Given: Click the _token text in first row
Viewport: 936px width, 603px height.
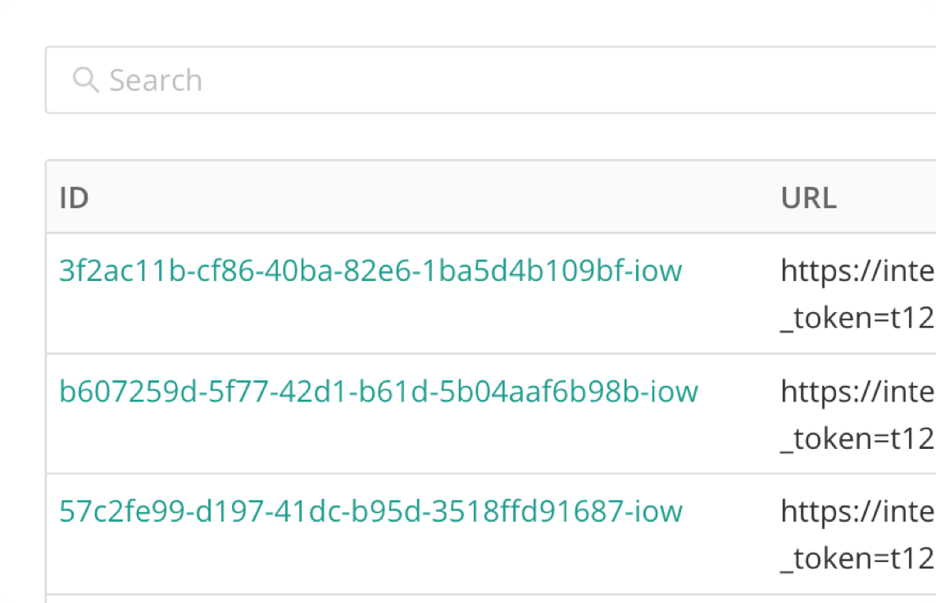Looking at the screenshot, I should 858,318.
